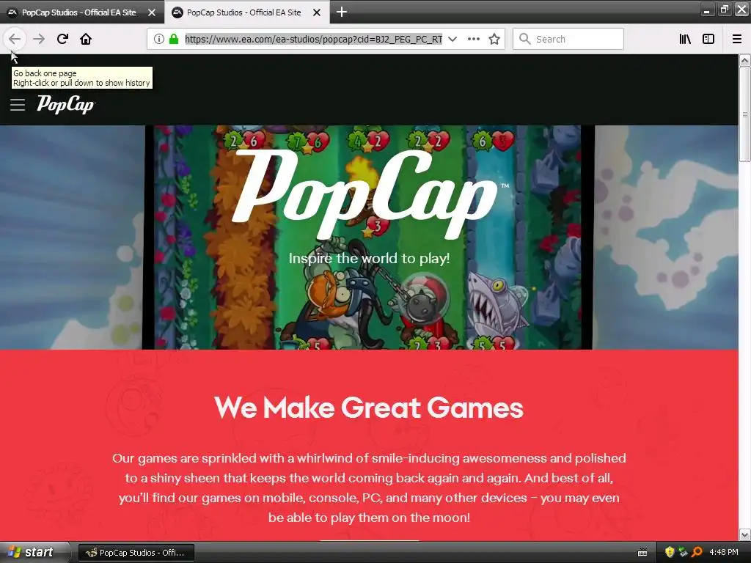Switch to the first PopCap Studios tab

click(x=79, y=12)
